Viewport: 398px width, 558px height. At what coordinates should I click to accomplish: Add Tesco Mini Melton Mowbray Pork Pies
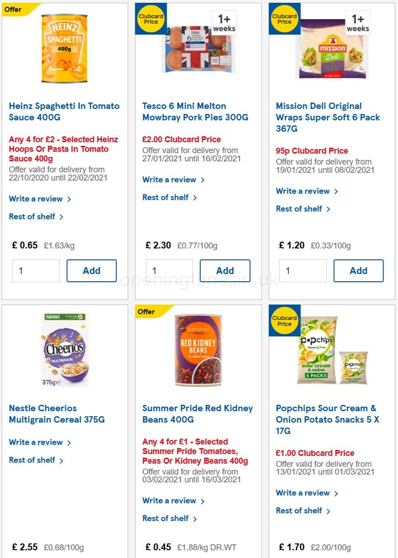pyautogui.click(x=225, y=270)
